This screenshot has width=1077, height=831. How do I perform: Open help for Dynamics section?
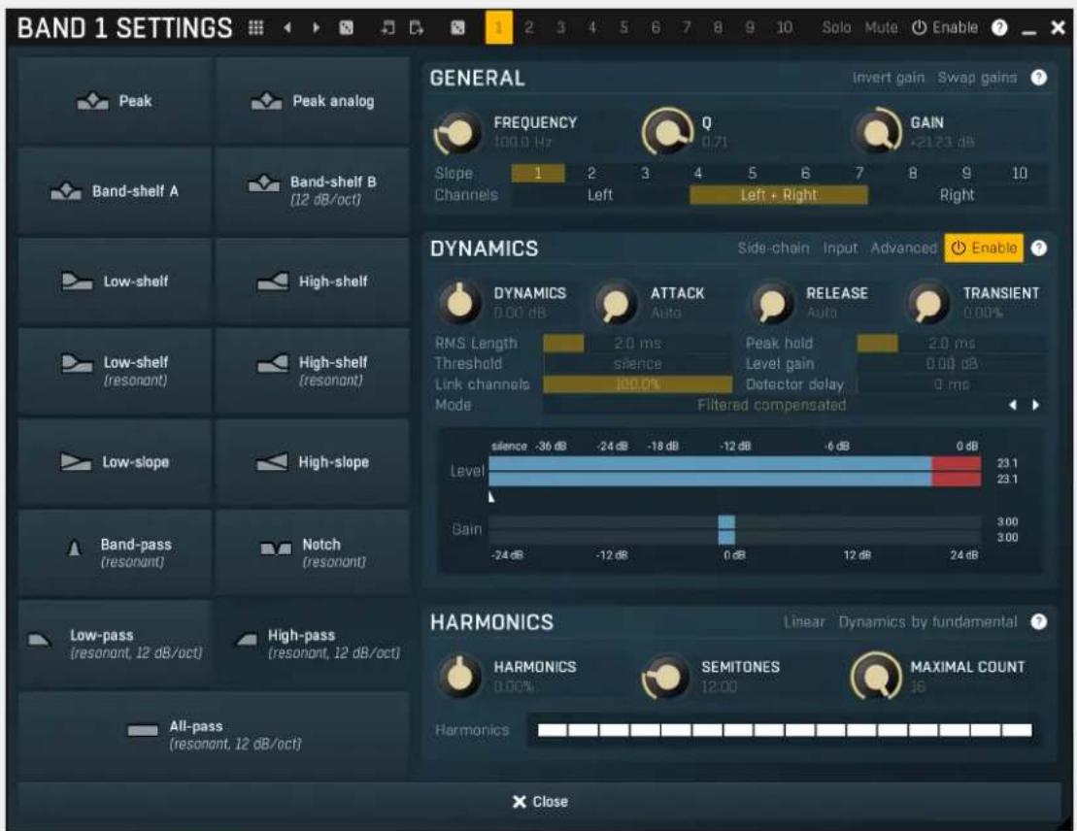[x=1038, y=248]
